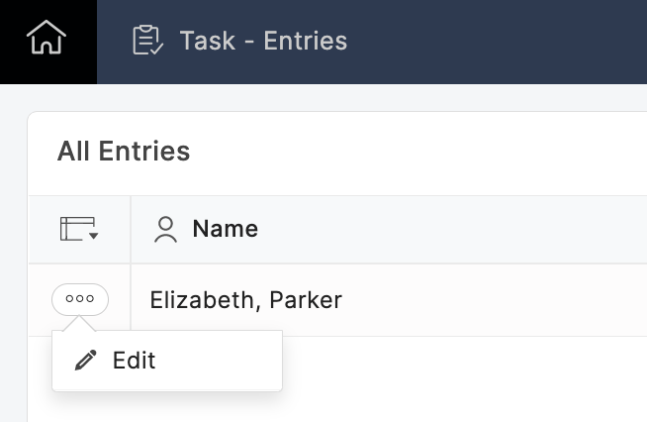Image resolution: width=647 pixels, height=422 pixels.
Task: Sort by clicking the Name column header
Action: [225, 230]
